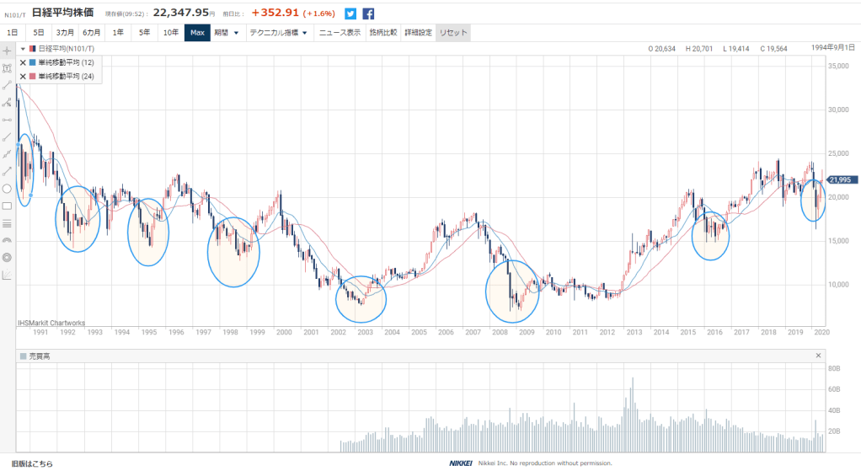The image size is (861, 471).
Task: Open the テクニカル指標 dropdown
Action: 278,33
